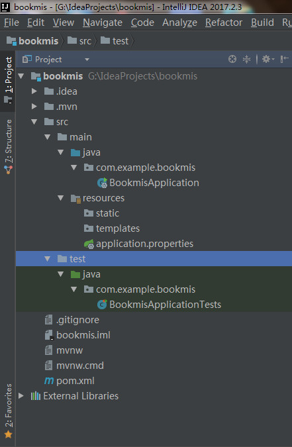The width and height of the screenshot is (292, 447).
Task: Click the resources folder icon
Action: click(75, 198)
